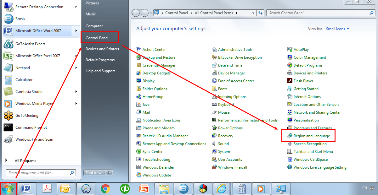The width and height of the screenshot is (378, 195).
Task: Expand the View by Small icons dropdown
Action: coord(337,29)
